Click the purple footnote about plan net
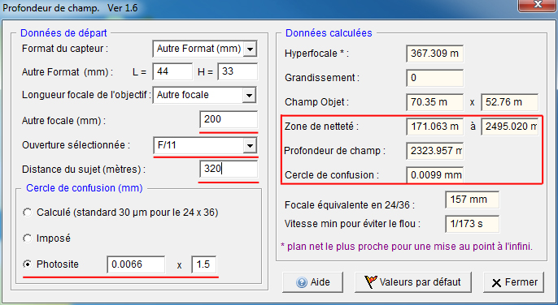558x305 pixels. point(407,247)
